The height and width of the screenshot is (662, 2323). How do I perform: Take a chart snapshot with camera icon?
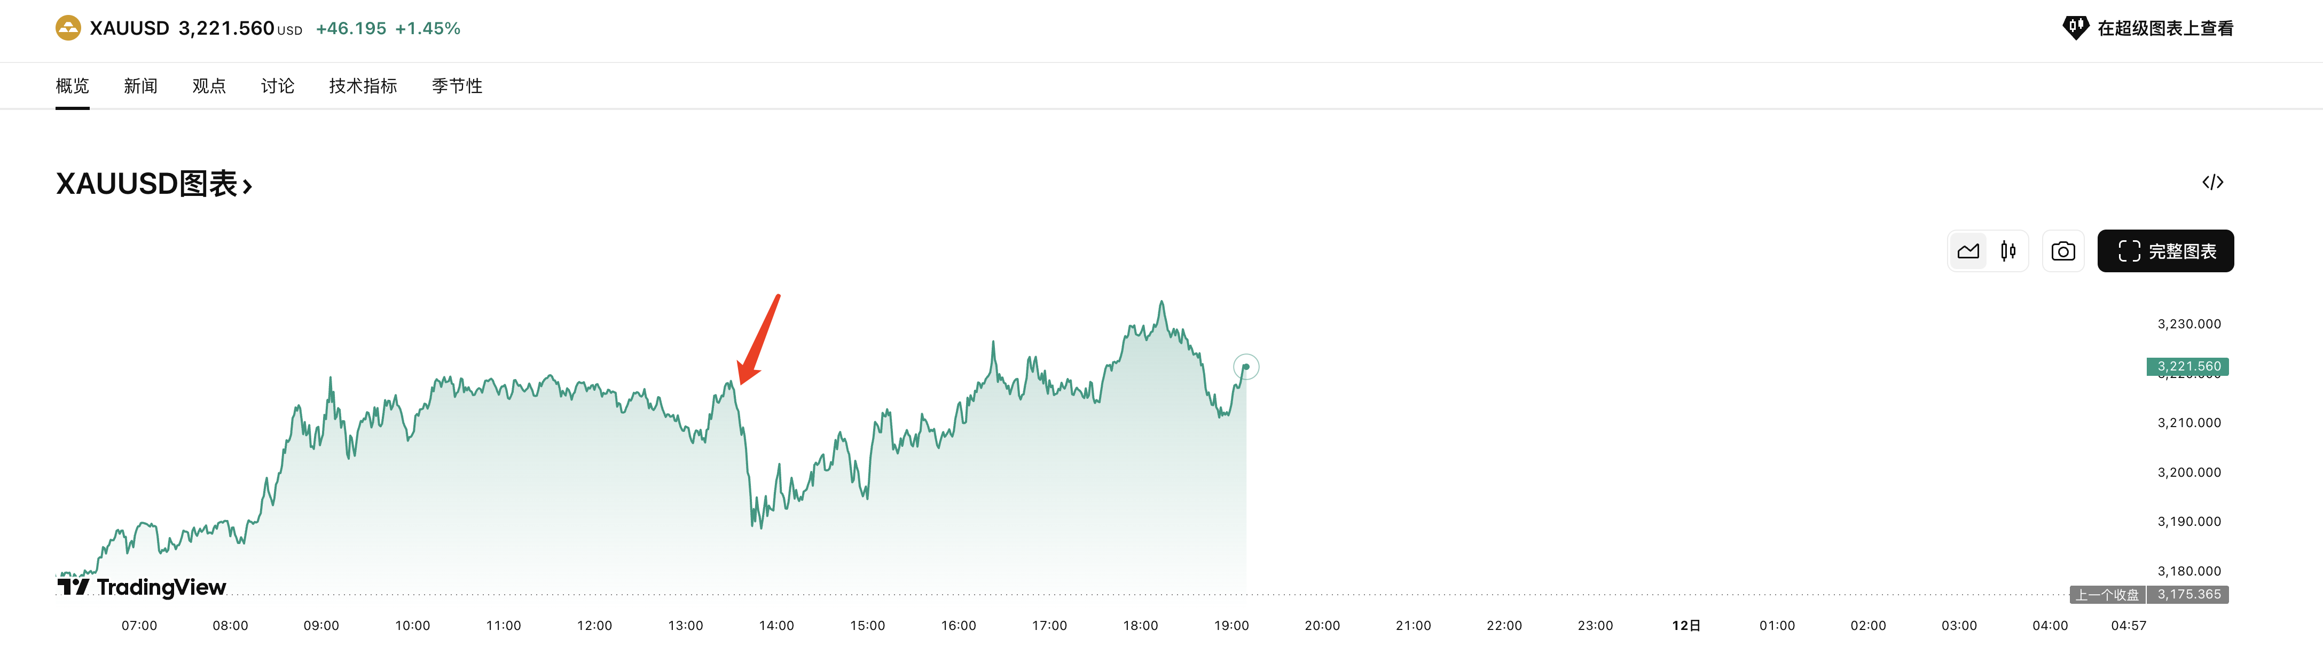[2062, 251]
